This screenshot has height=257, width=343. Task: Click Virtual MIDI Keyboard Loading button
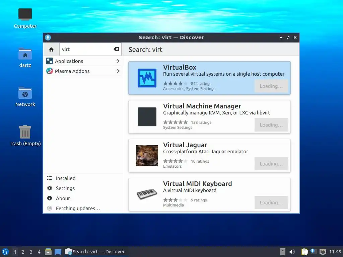click(x=271, y=202)
